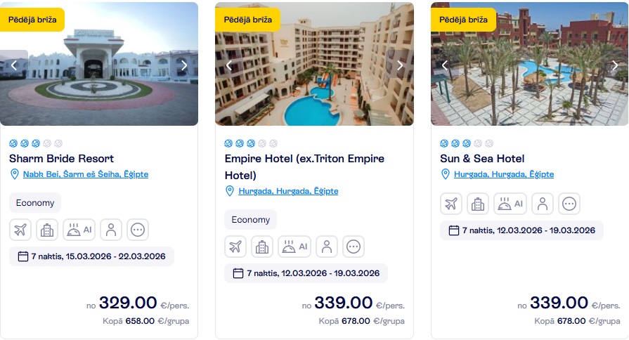Image resolution: width=629 pixels, height=340 pixels.
Task: Open more options icon on Sun & Sea card
Action: (x=569, y=204)
